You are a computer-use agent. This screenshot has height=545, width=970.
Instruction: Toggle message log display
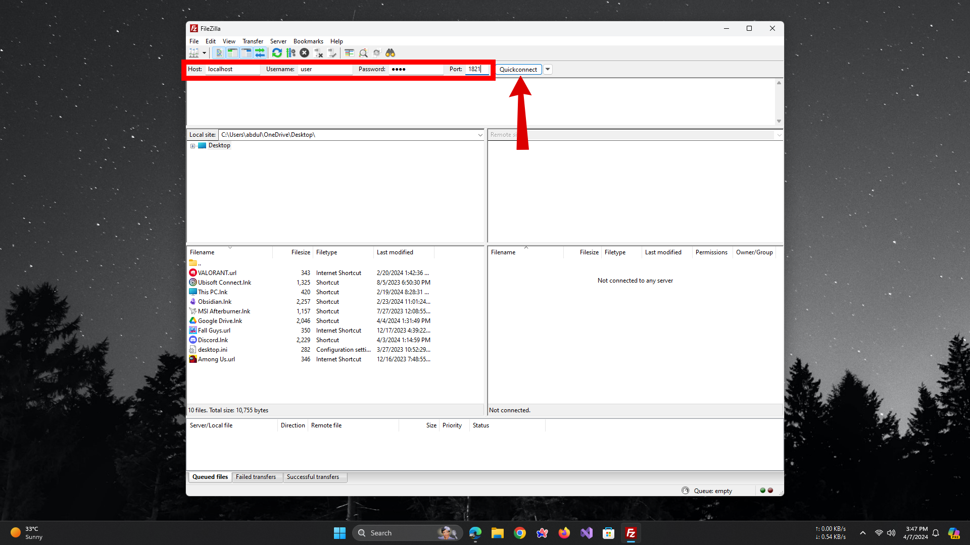[219, 53]
